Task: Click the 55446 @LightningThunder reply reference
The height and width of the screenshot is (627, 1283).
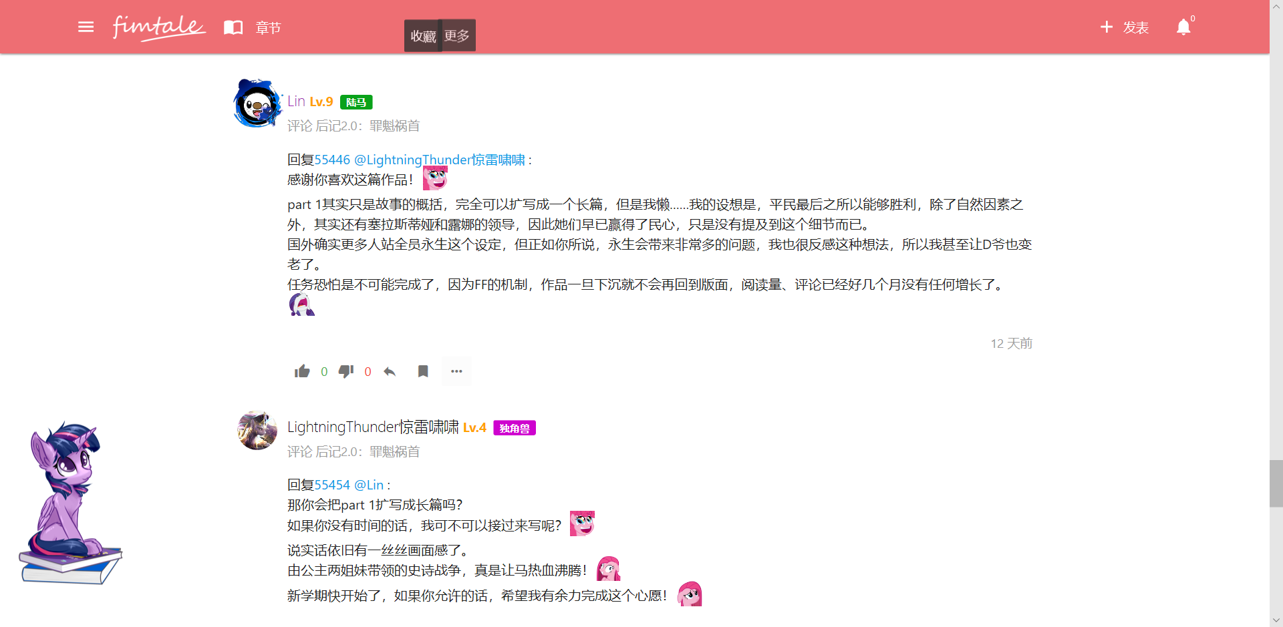Action: tap(419, 160)
